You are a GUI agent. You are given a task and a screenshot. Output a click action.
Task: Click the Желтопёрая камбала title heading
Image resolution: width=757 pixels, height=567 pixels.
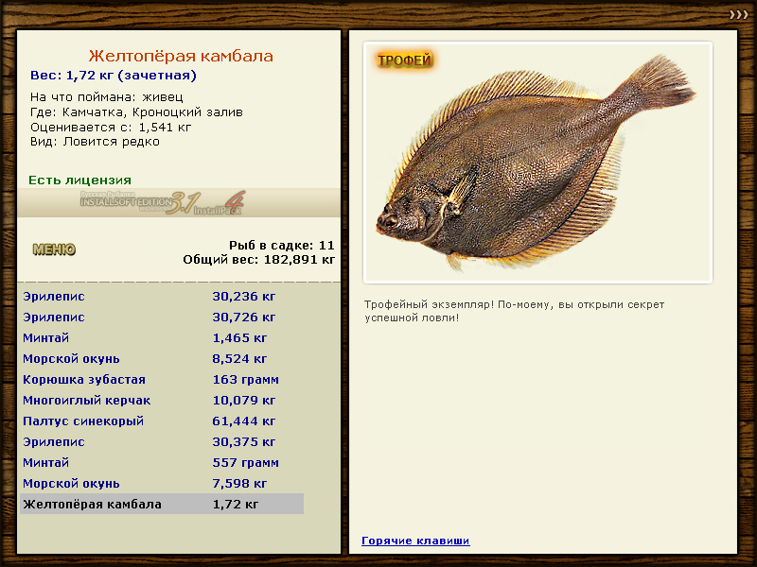pos(181,57)
